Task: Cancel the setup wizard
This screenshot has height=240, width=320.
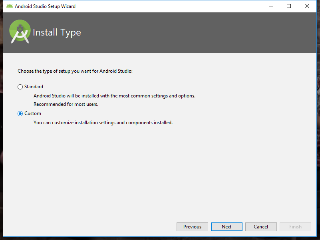Action: 261,227
